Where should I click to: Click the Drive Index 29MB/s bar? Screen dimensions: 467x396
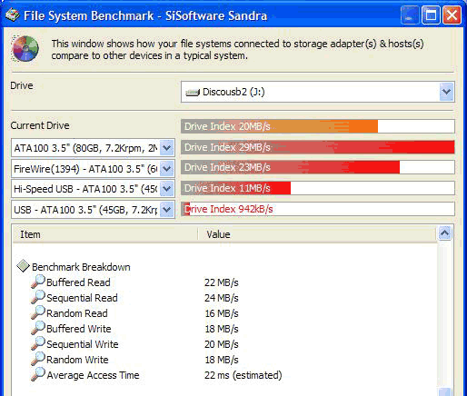pyautogui.click(x=318, y=147)
